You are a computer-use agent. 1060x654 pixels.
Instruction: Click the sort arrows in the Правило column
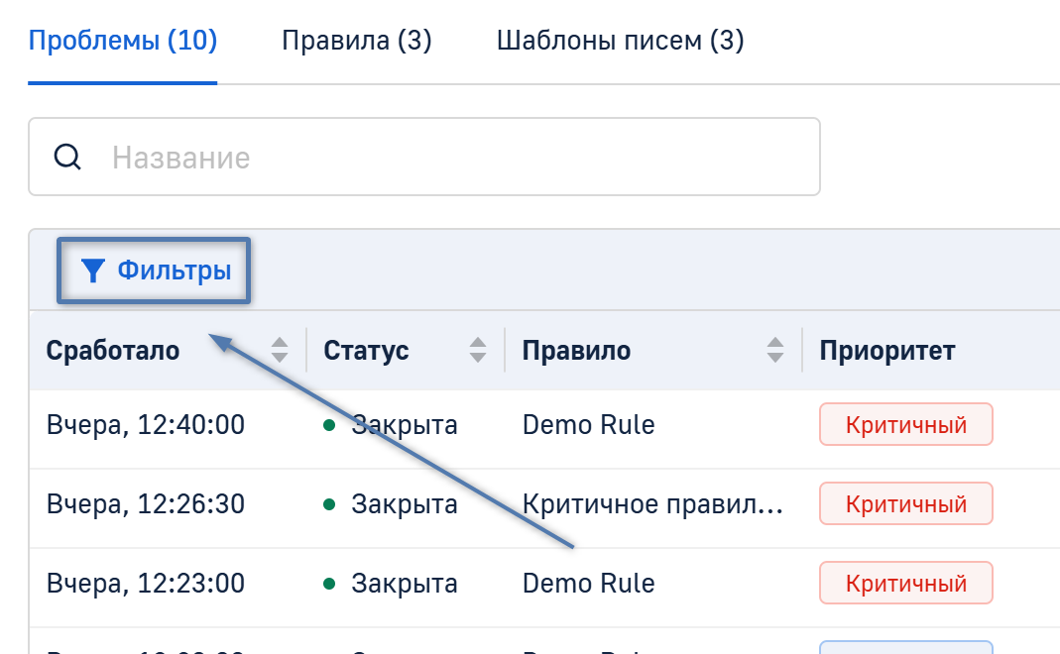(x=775, y=350)
